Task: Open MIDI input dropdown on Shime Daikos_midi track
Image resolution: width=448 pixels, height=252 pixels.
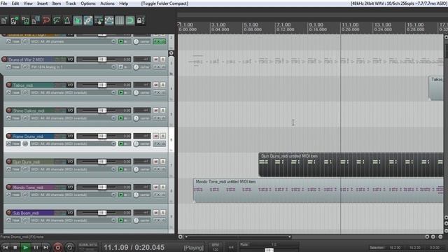Action: coord(73,118)
